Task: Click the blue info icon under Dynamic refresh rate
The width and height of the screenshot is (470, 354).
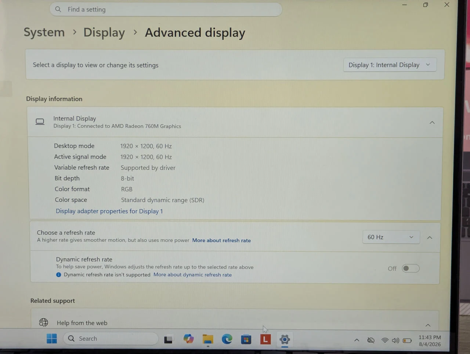Action: pyautogui.click(x=58, y=275)
